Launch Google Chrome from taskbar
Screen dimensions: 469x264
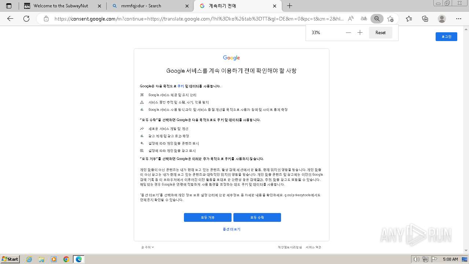click(x=66, y=259)
